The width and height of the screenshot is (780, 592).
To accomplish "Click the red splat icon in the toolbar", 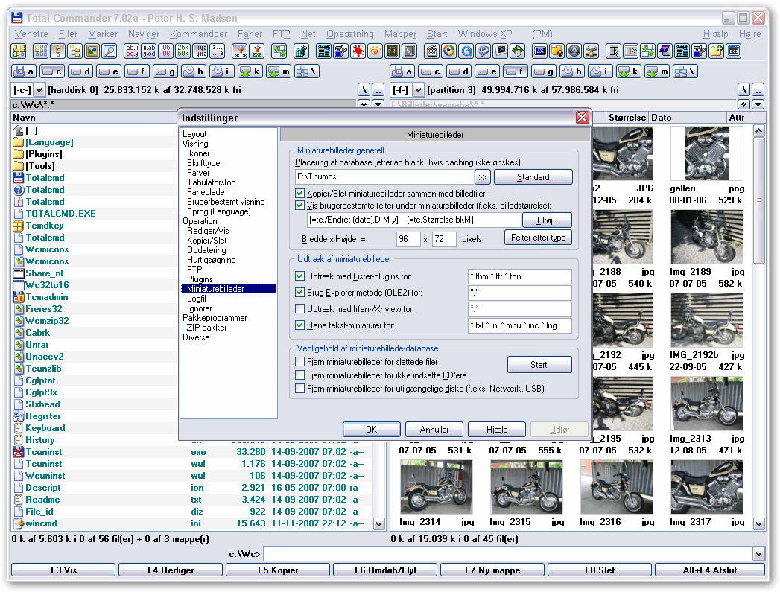I will pos(358,51).
